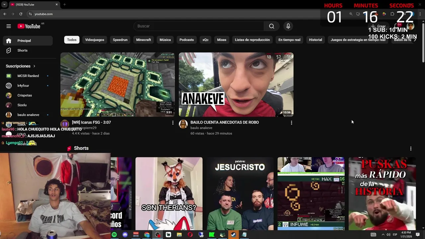Open options menu for Icarus FSG video
The height and width of the screenshot is (239, 425).
(173, 123)
